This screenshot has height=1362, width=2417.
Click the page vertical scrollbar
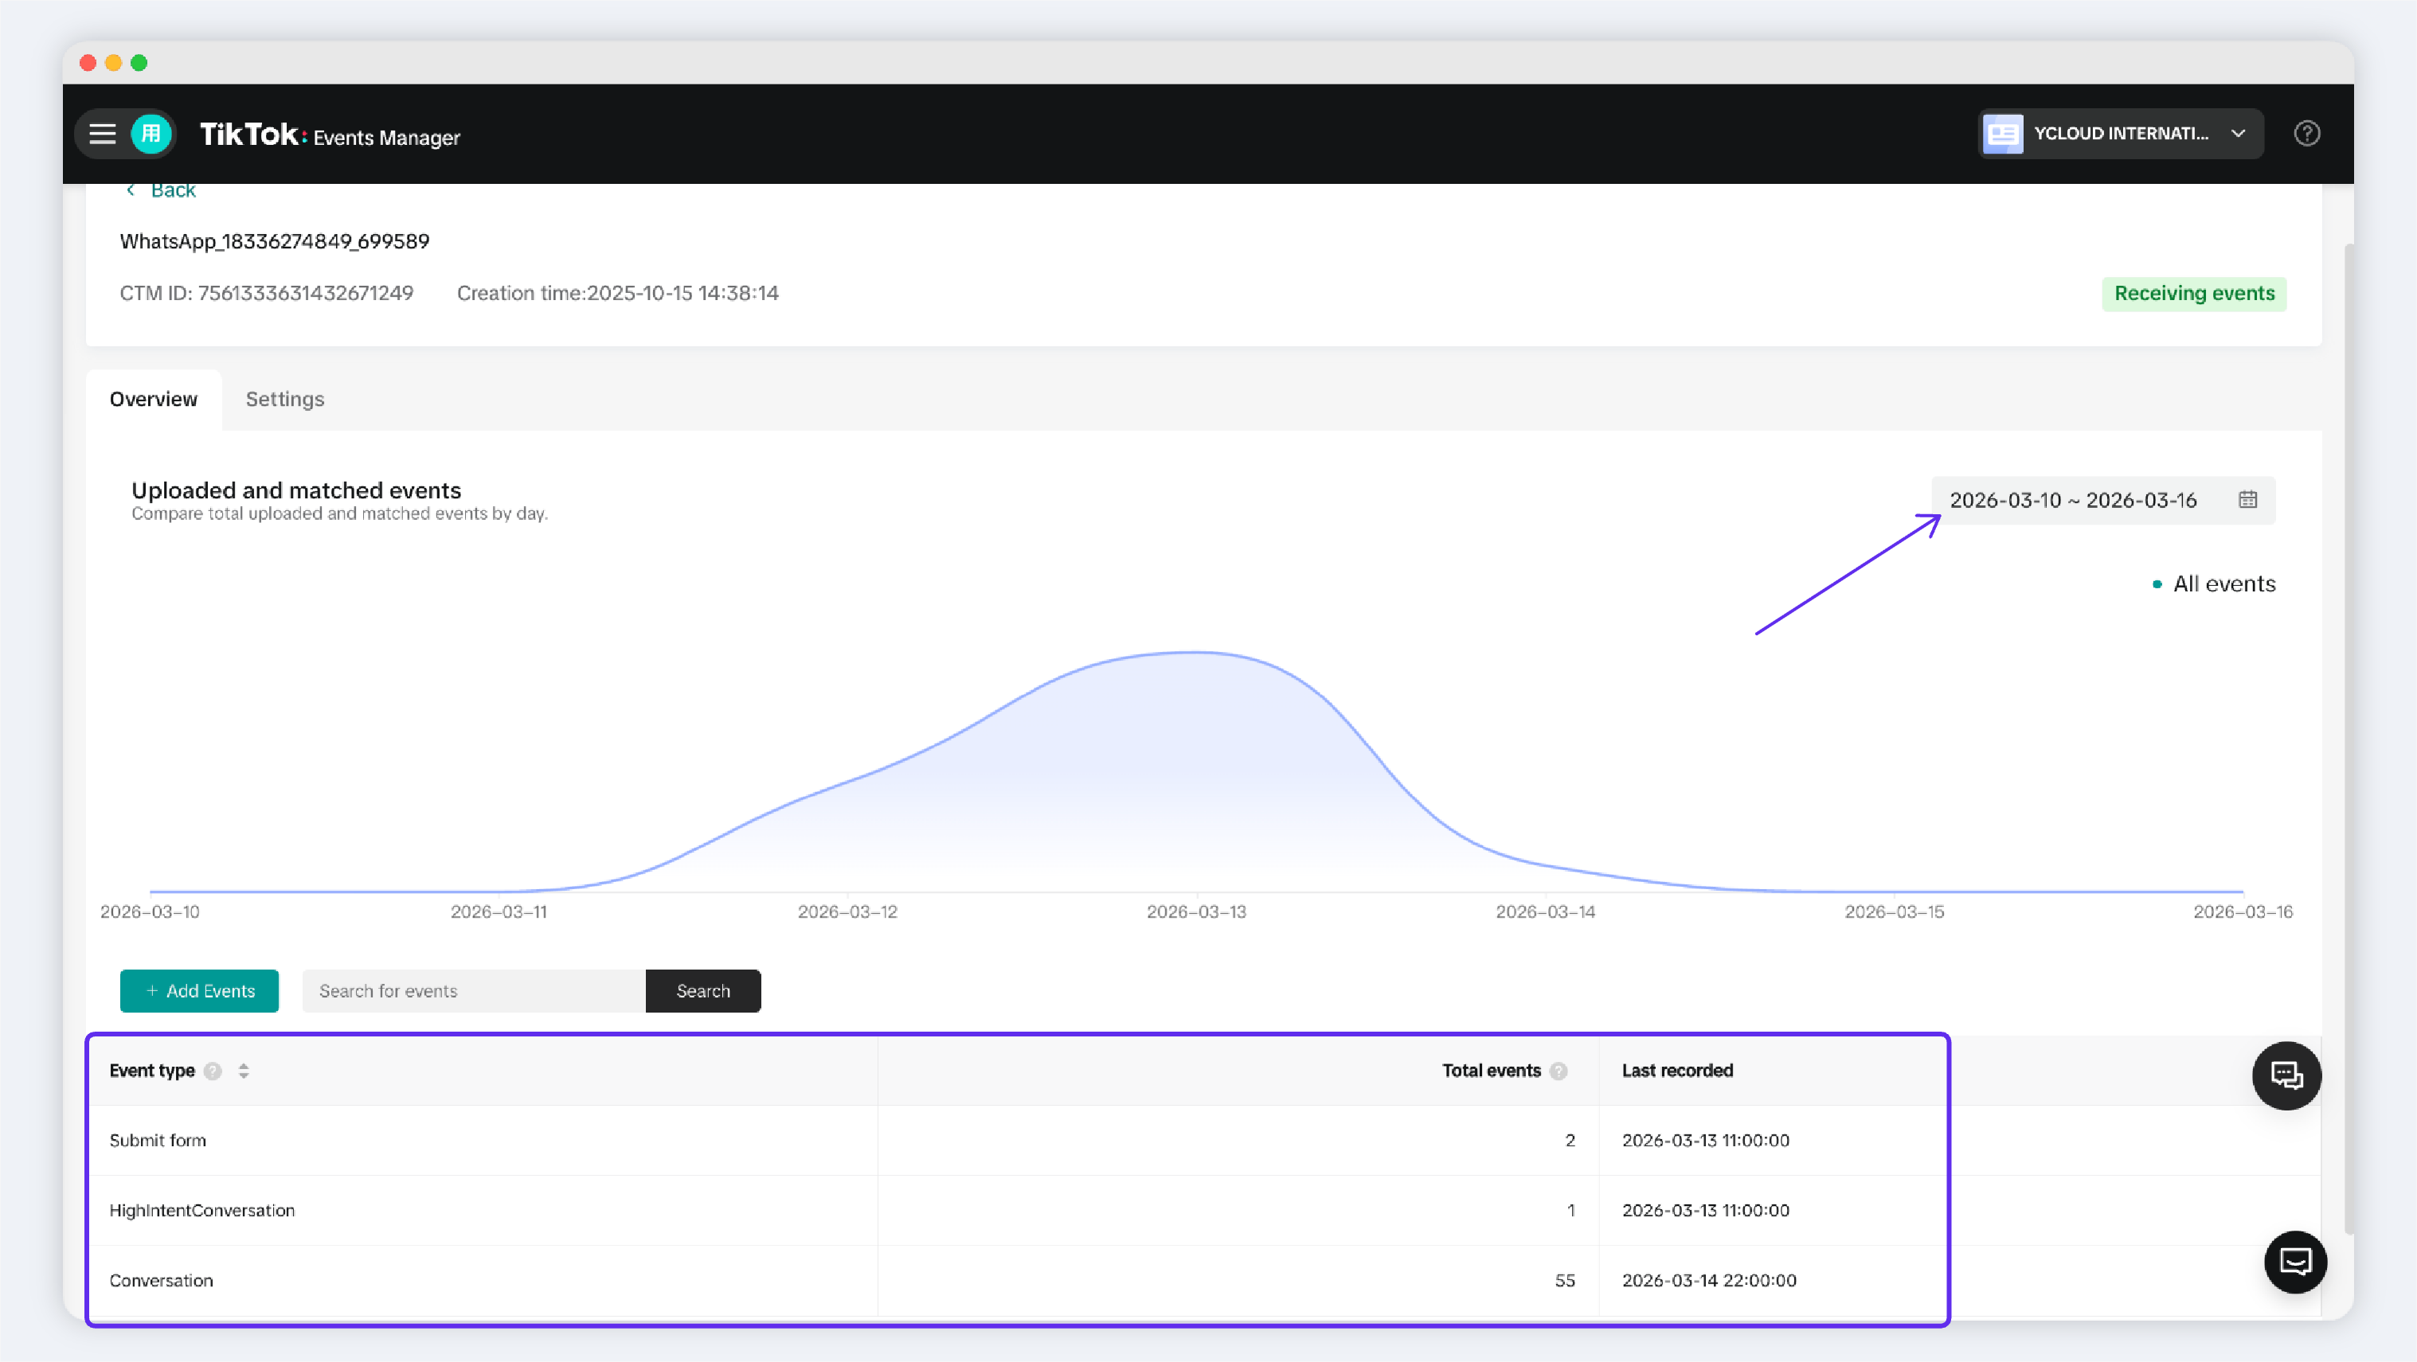2349,740
